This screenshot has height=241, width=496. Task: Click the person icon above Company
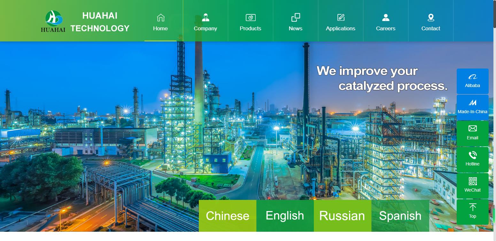205,18
